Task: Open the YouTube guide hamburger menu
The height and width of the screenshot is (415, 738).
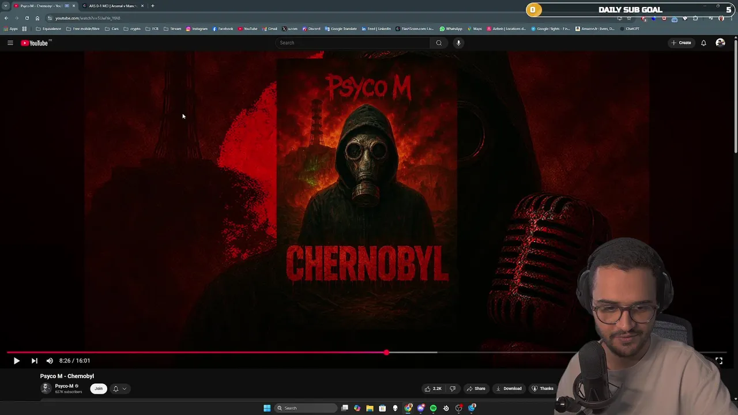Action: (x=10, y=43)
